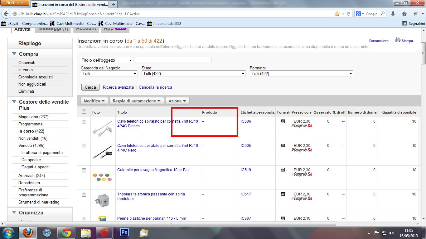Open the downloads arrow icon
This screenshot has height=239, width=426.
coord(393,14)
